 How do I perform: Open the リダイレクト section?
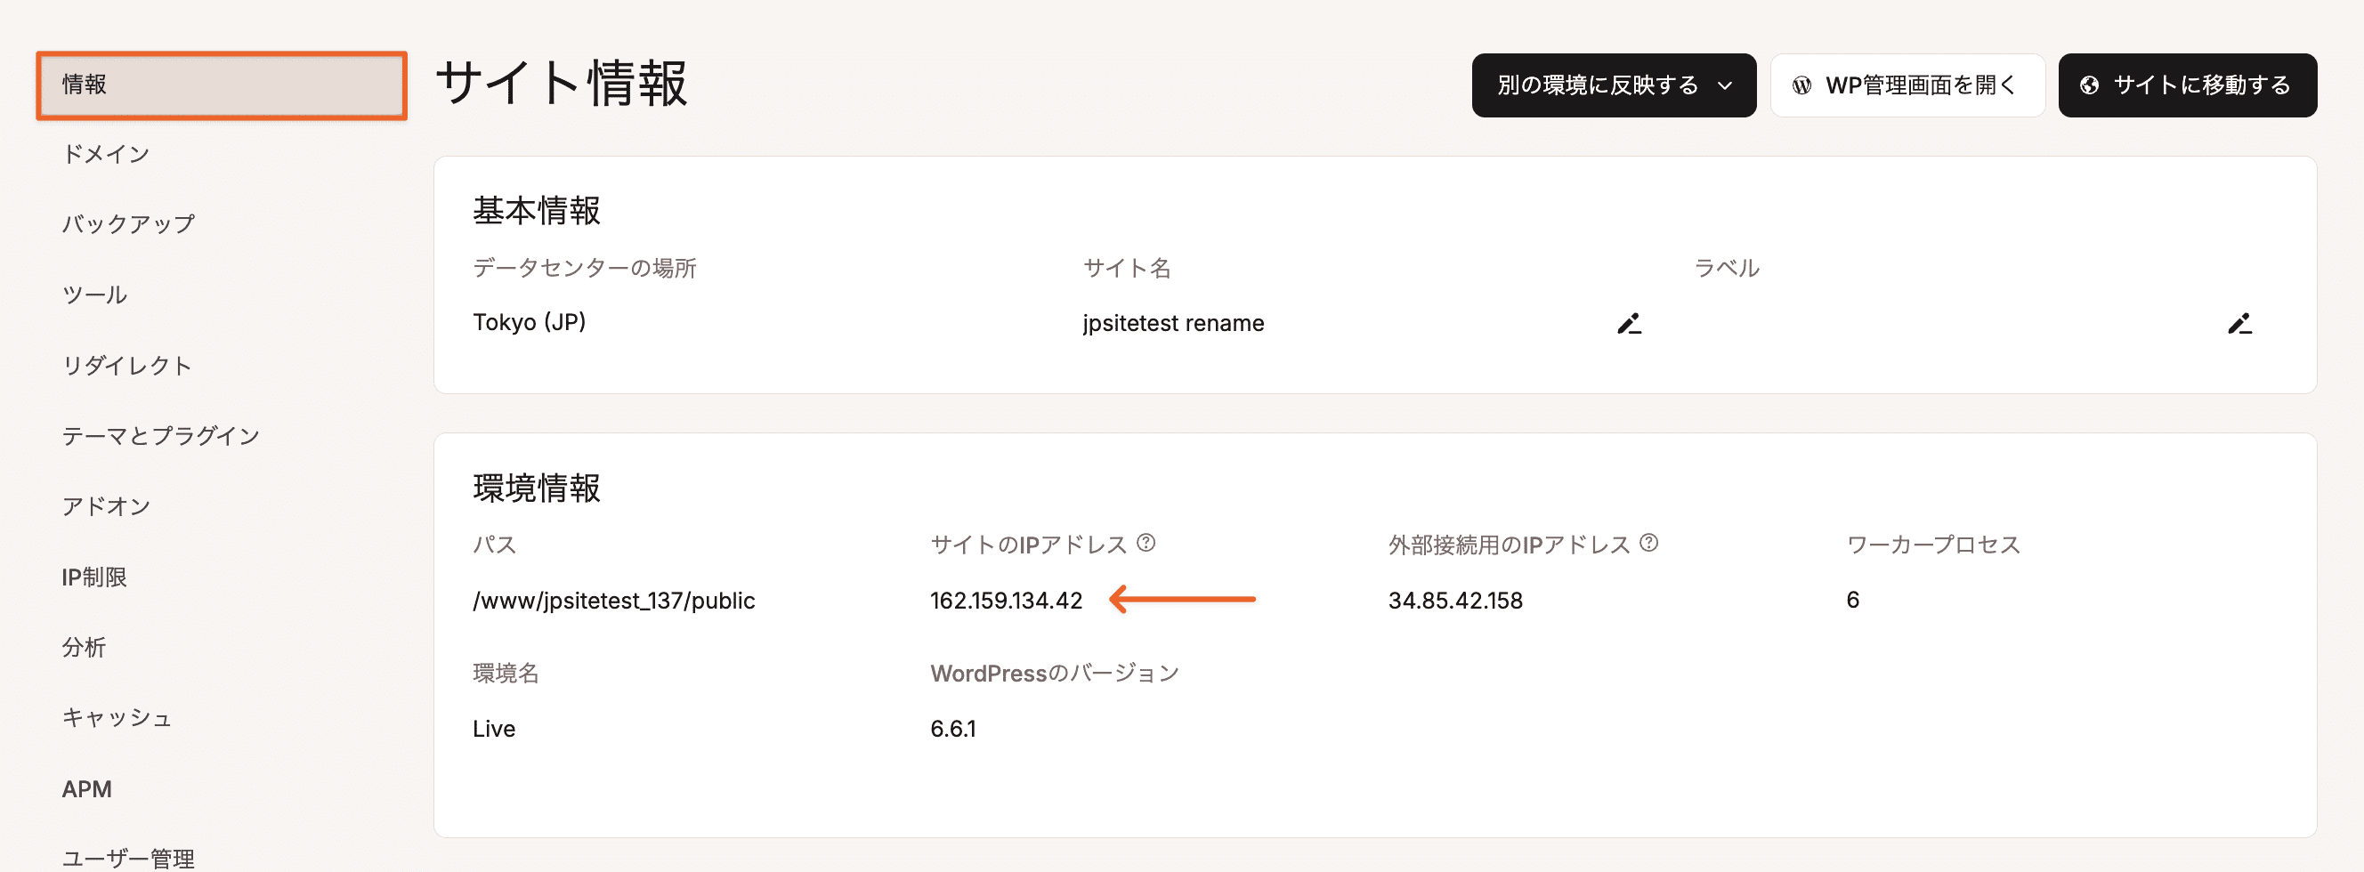coord(125,365)
